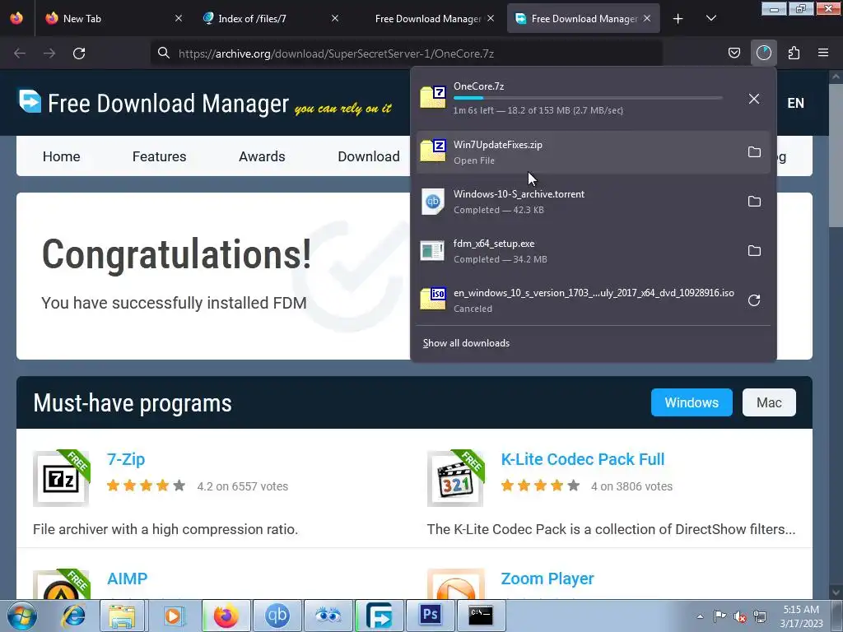This screenshot has width=843, height=632.
Task: Open the Download menu item
Action: (369, 156)
